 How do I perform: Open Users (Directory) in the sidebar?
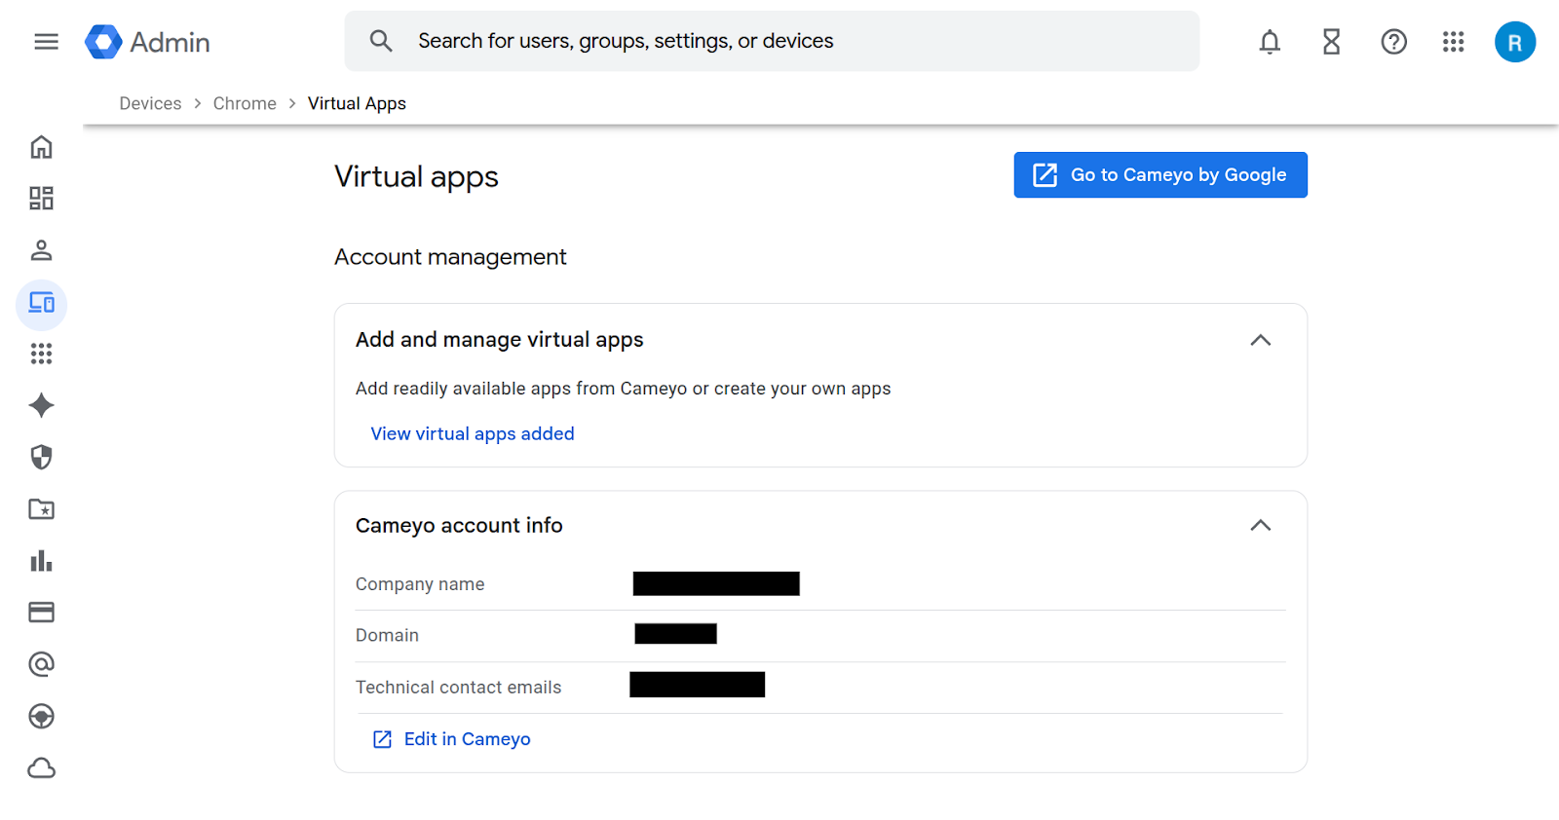41,250
